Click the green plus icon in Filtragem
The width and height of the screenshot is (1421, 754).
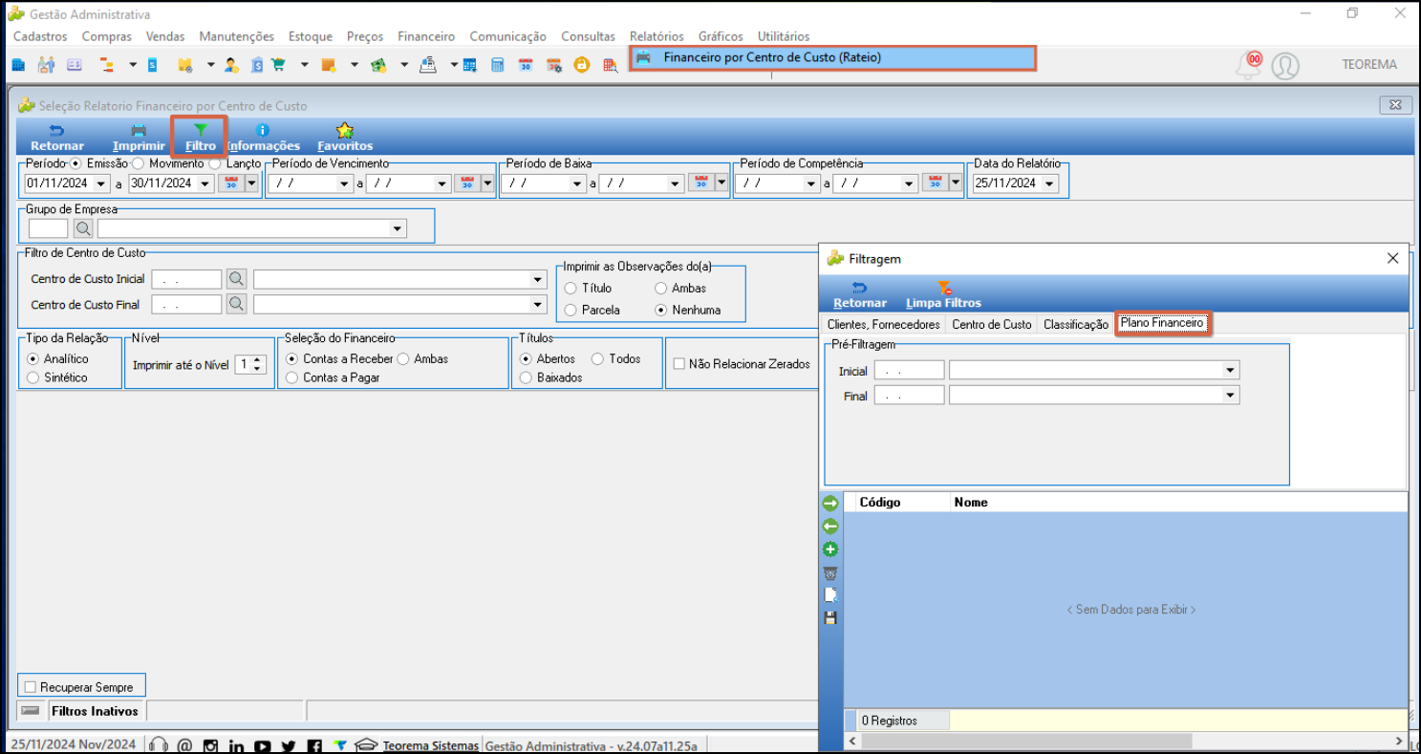click(830, 549)
